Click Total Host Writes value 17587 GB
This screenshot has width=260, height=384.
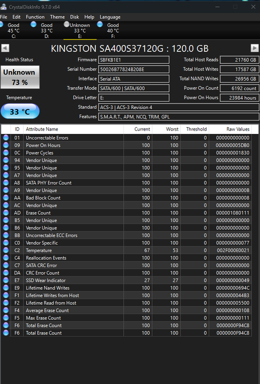[x=240, y=69]
